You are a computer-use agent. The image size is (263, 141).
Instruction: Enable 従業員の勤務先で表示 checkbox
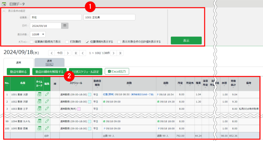(x=32, y=42)
